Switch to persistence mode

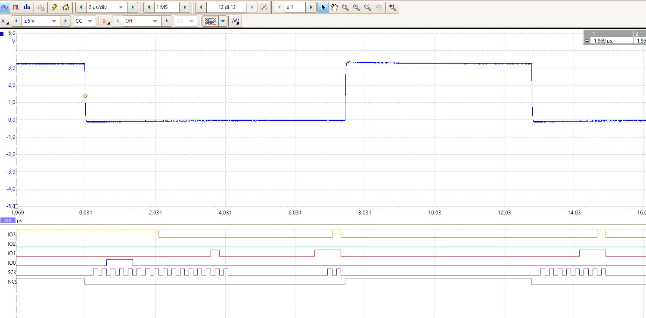pyautogui.click(x=16, y=7)
